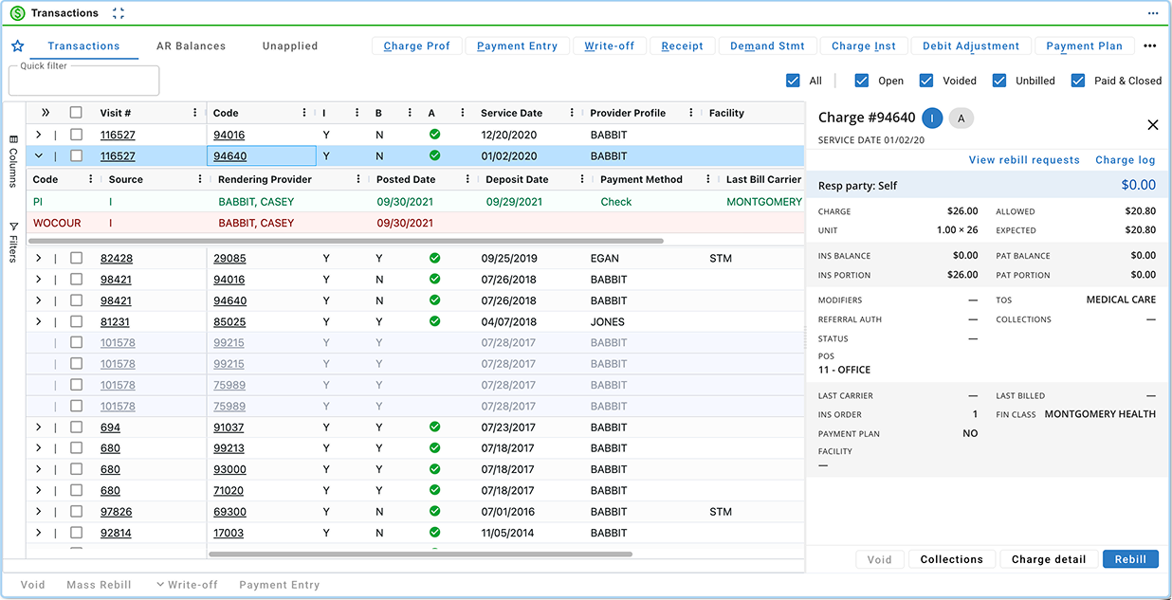Switch to the AR Balances tab
The width and height of the screenshot is (1172, 600).
click(x=191, y=46)
